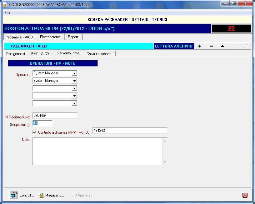Click the Operatori: label
The width and height of the screenshot is (255, 204).
[23, 75]
